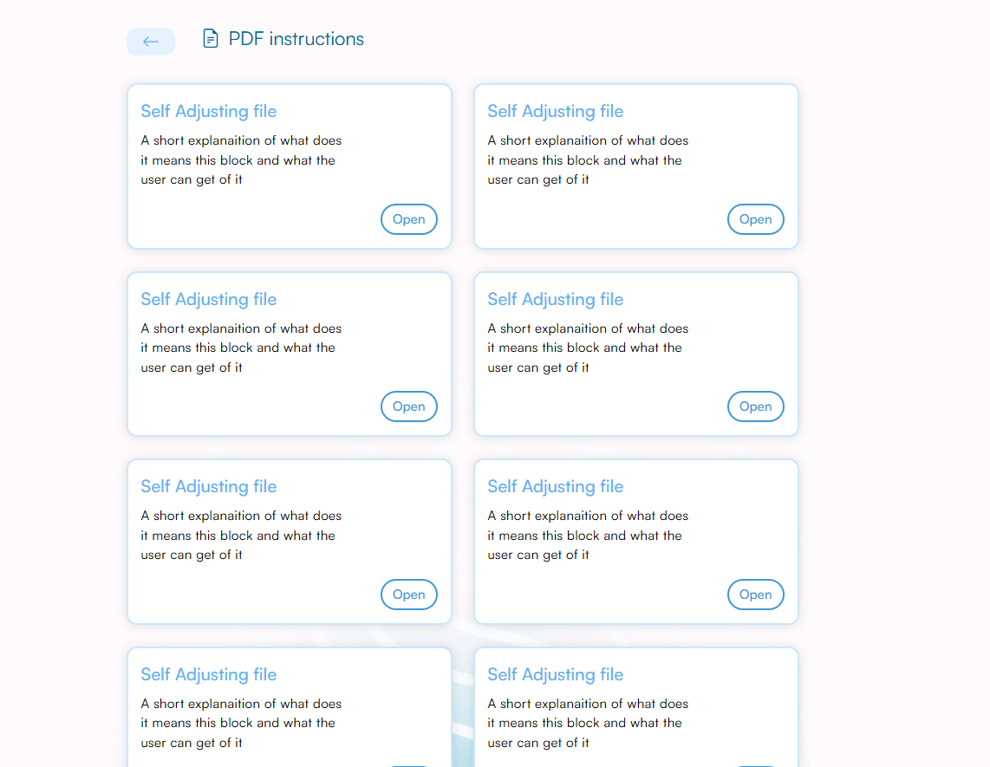Select the PDF instructions heading text
Image resolution: width=990 pixels, height=767 pixels.
point(296,39)
